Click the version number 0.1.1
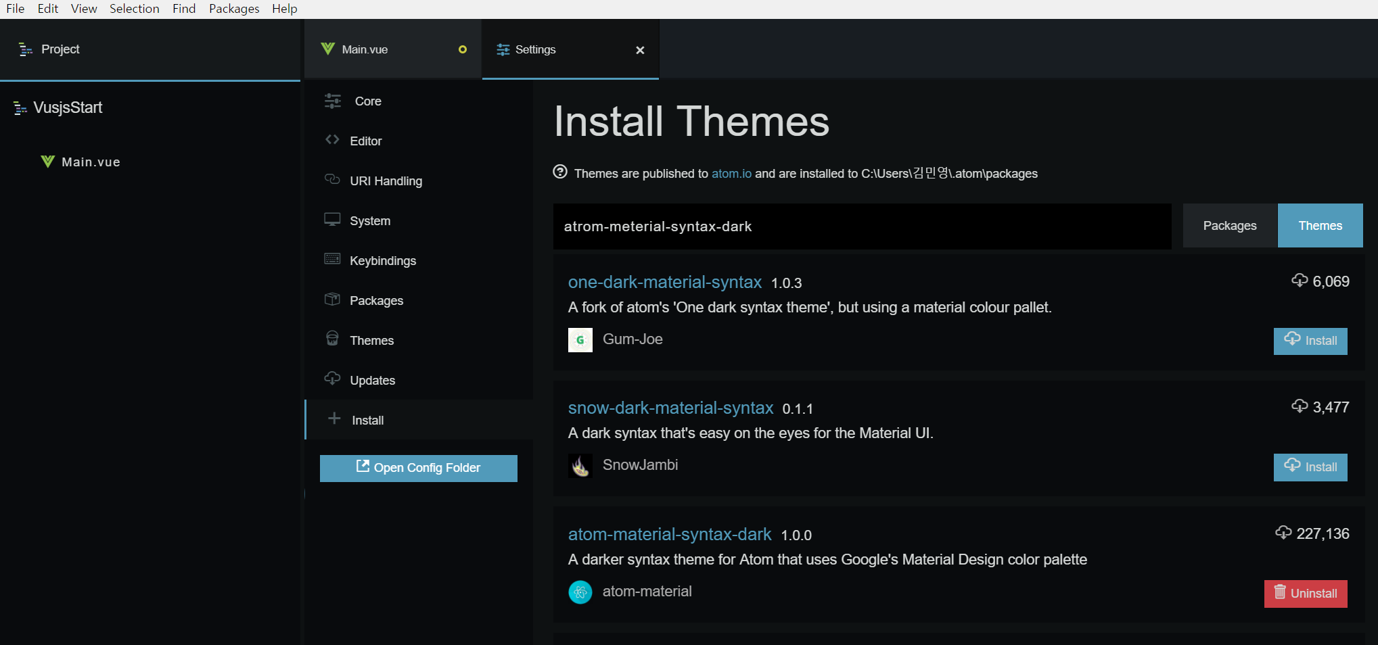Screen dimensions: 1378x645 click(798, 409)
